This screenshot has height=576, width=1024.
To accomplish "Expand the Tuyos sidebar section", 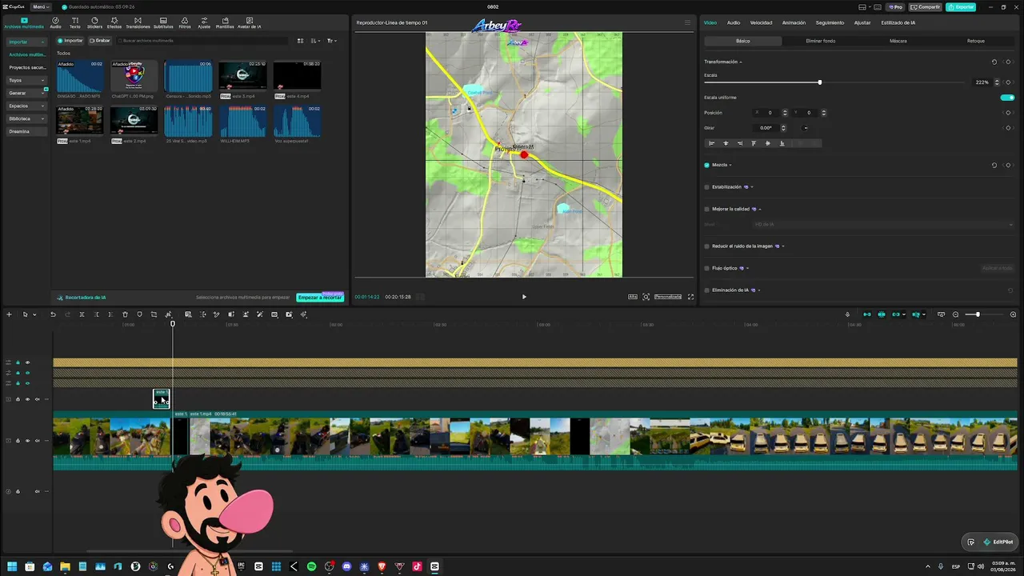I will [x=26, y=80].
